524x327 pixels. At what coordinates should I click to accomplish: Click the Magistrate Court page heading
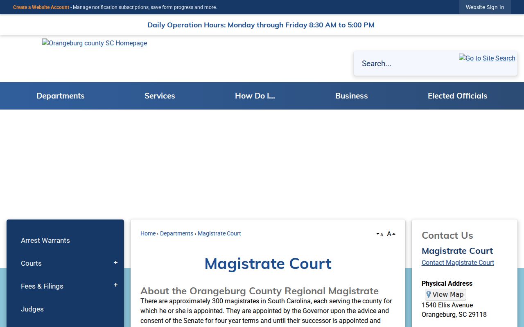click(268, 264)
